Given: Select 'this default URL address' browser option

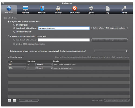Looking at the screenshot, I should pyautogui.click(x=14, y=28).
